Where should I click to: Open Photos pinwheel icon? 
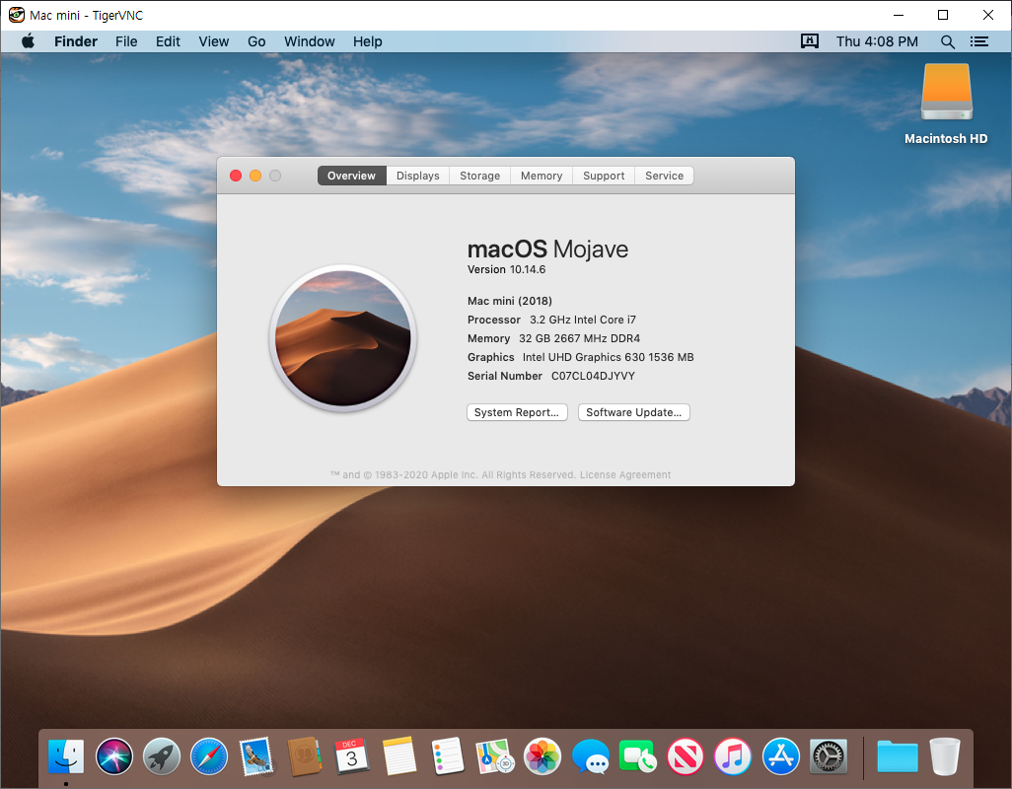pos(542,756)
